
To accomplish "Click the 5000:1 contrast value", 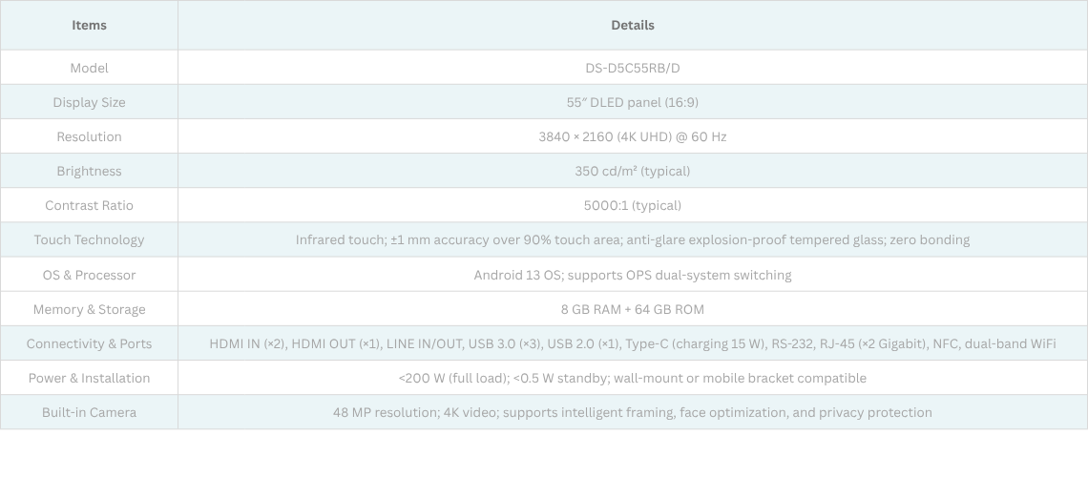I will 633,205.
